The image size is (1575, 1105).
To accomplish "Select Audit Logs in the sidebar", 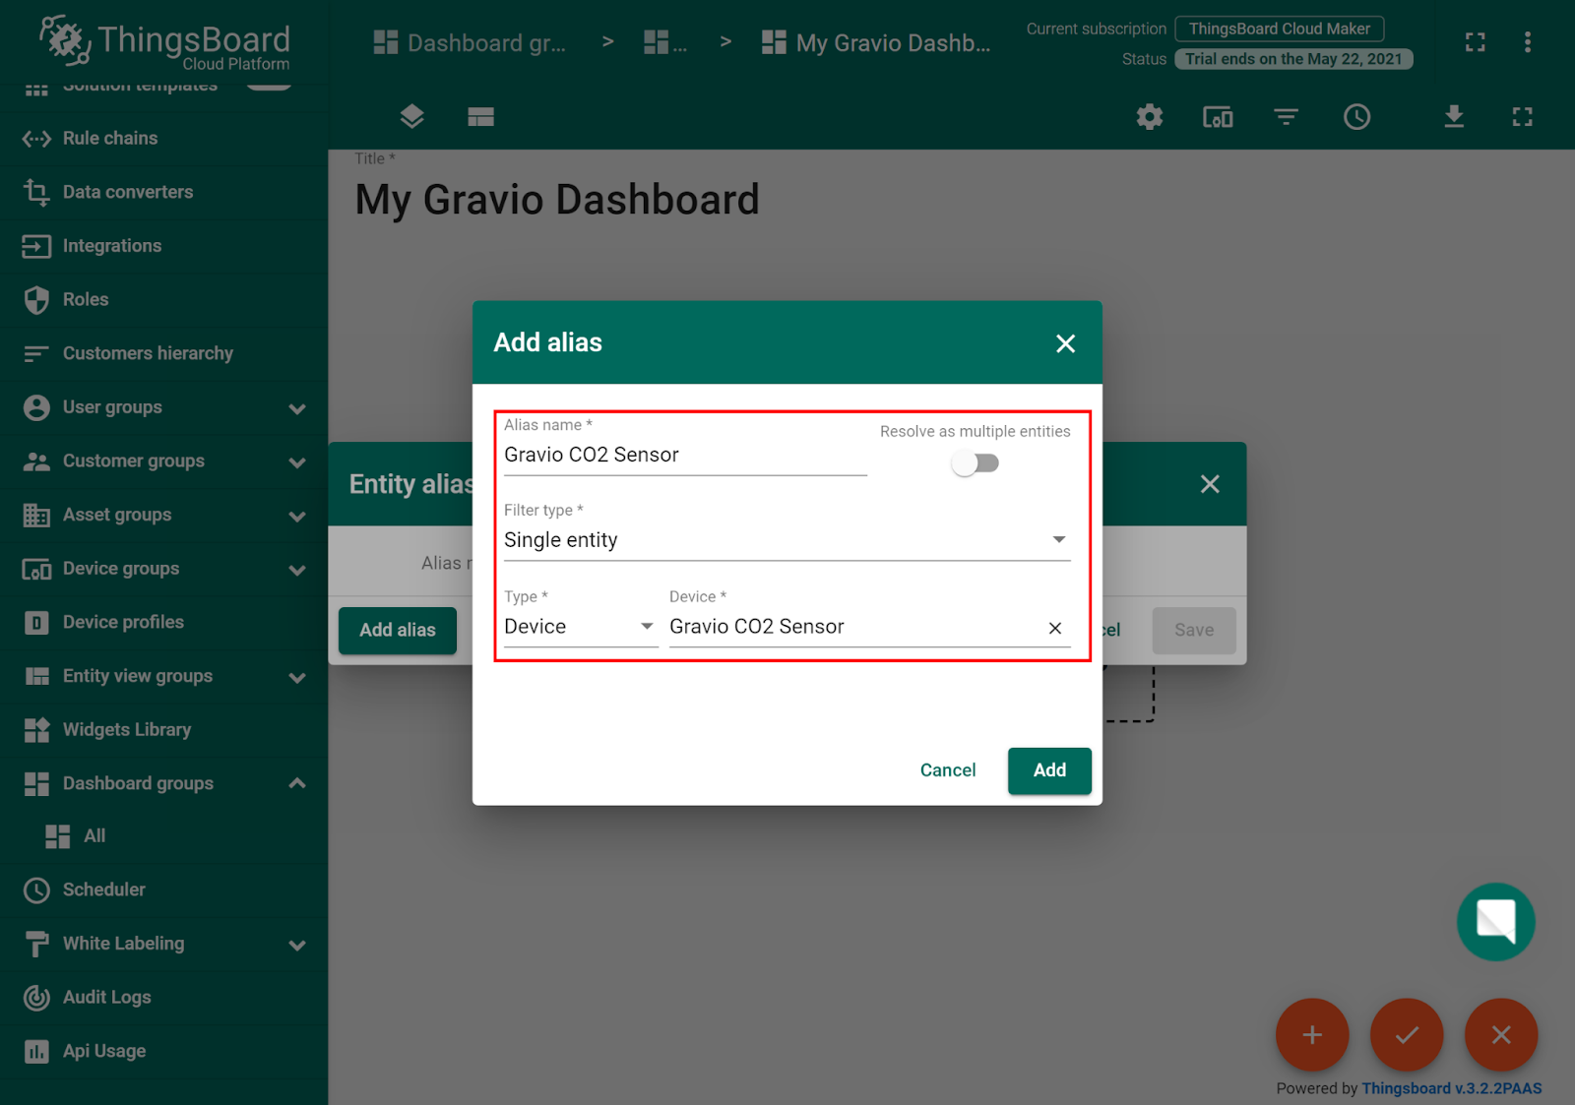I will coord(107,997).
